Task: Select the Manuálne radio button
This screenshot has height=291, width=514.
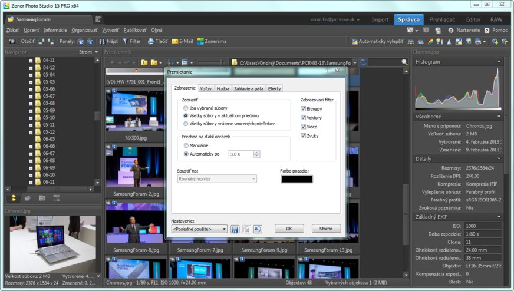Action: 186,145
